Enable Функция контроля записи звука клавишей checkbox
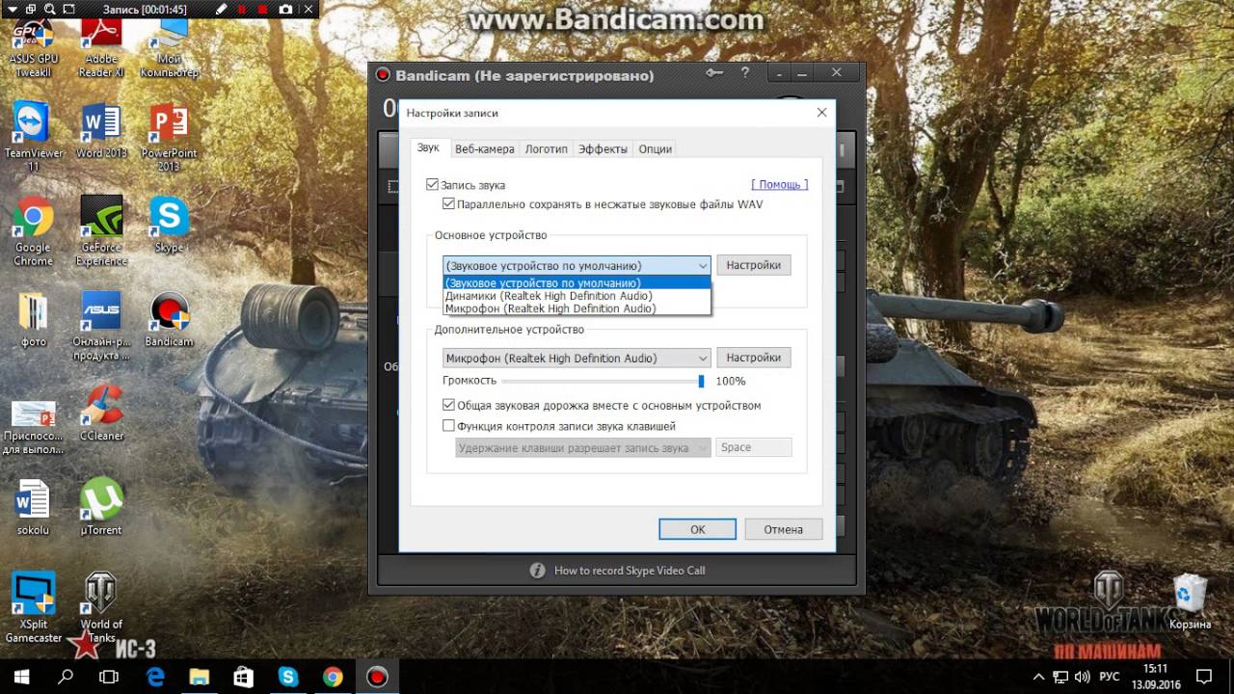Image resolution: width=1234 pixels, height=694 pixels. click(448, 425)
